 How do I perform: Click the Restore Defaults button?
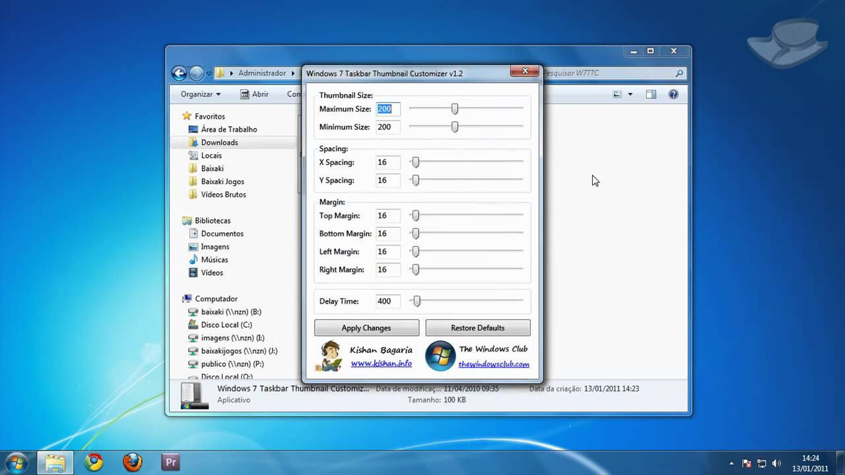(478, 328)
